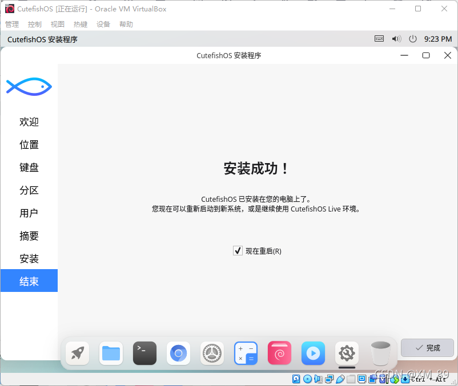The height and width of the screenshot is (386, 458).
Task: Click VirtualBox hard disk activity status icon
Action: pos(296,379)
